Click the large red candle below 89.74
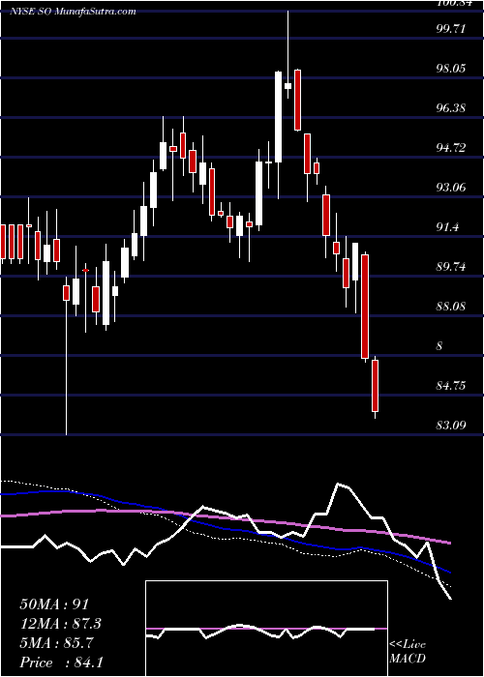Screen dimensions: 484x677 tap(365, 307)
